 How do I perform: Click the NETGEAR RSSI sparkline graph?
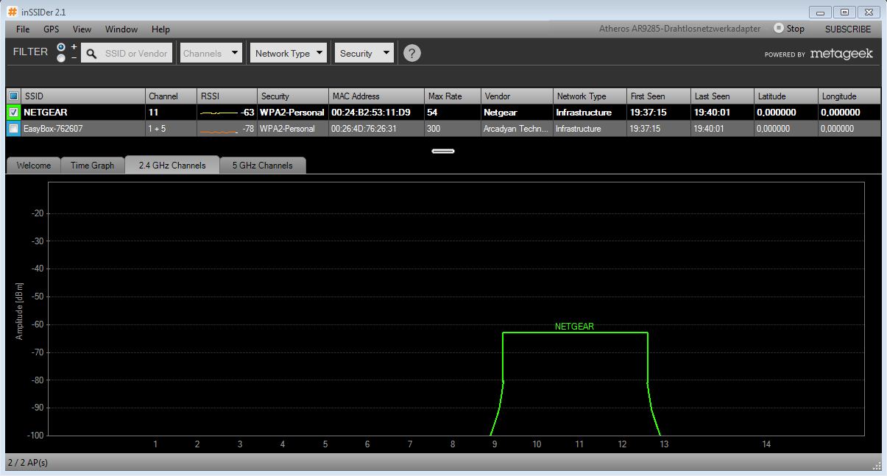point(218,113)
